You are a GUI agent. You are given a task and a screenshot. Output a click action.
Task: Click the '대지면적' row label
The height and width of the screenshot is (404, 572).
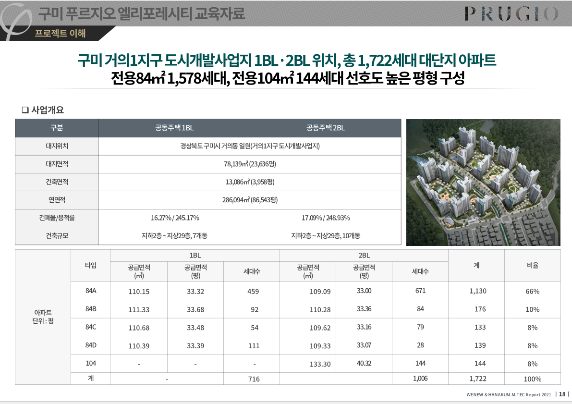[57, 164]
